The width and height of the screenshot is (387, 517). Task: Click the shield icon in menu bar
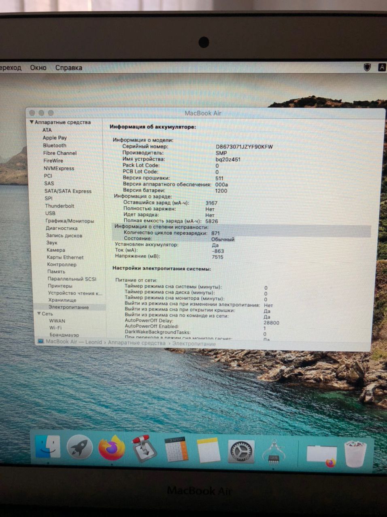click(367, 67)
